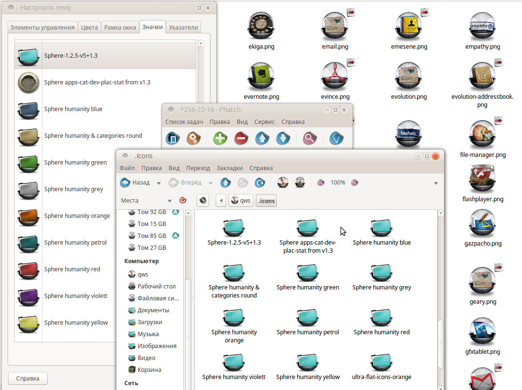Click the zoom in icon right of 100%
The image size is (522, 390).
[x=355, y=182]
